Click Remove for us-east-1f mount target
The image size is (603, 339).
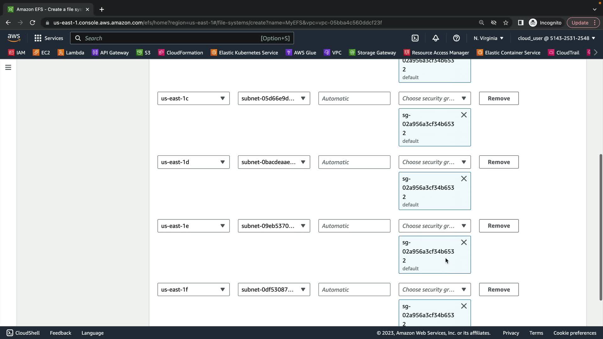tap(499, 289)
